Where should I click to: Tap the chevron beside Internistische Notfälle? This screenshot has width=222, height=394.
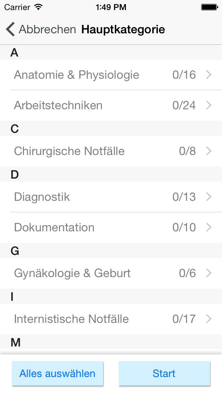click(208, 319)
